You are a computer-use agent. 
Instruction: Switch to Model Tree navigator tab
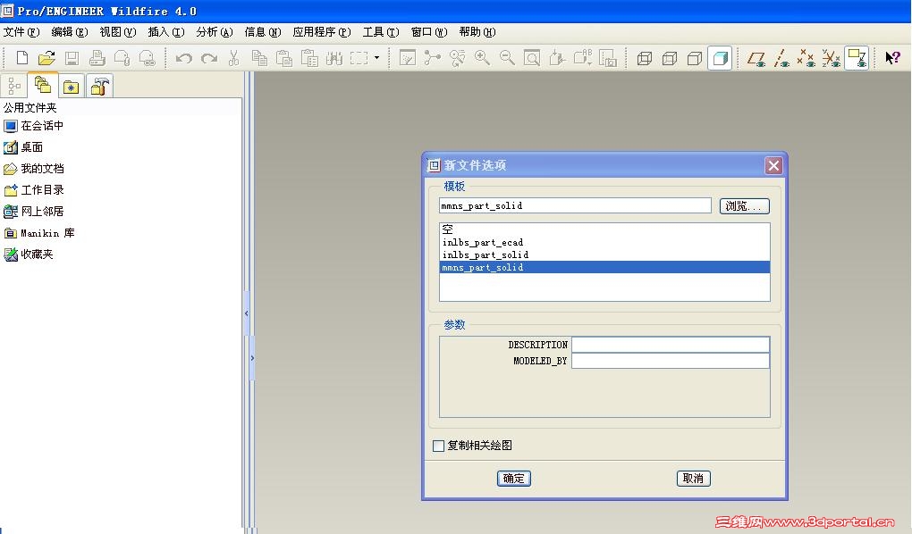pos(14,87)
